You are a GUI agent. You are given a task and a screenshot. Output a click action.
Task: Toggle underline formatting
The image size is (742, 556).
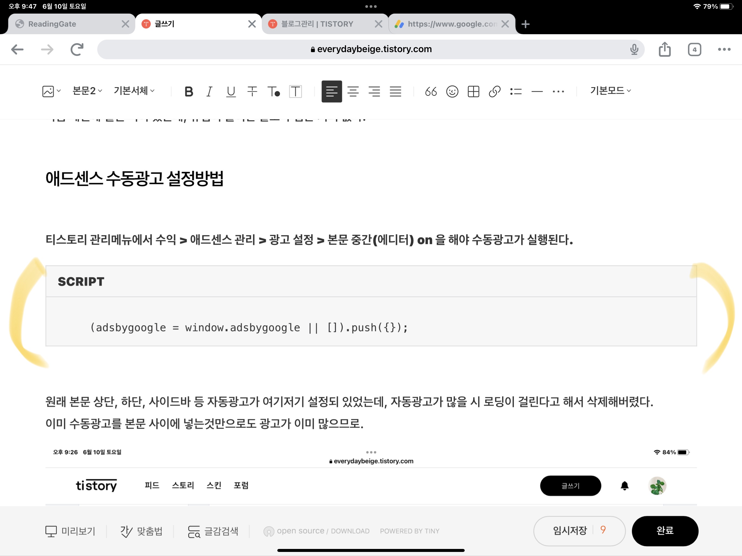click(x=231, y=91)
